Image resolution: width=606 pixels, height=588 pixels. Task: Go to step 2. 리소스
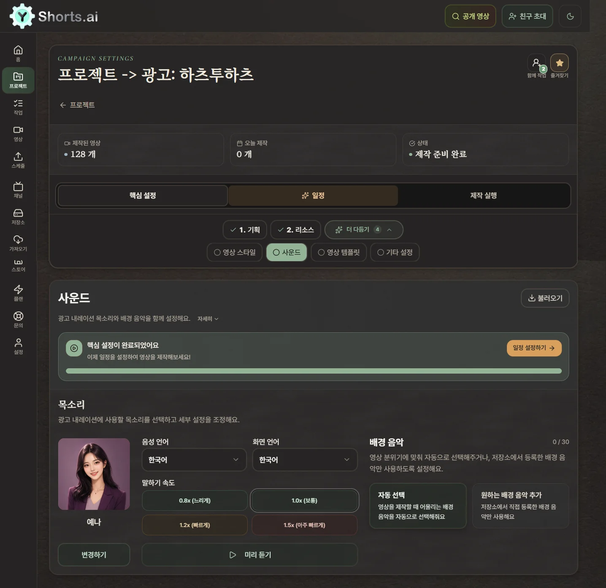(x=295, y=229)
